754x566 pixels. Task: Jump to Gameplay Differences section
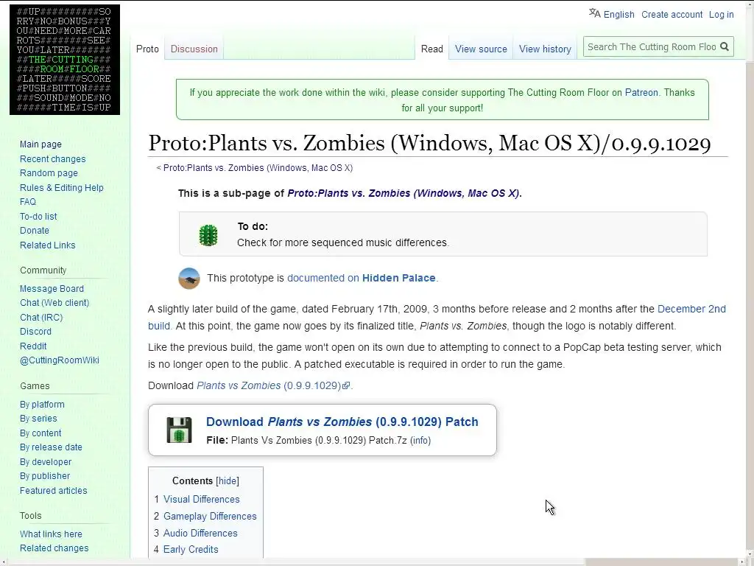(x=210, y=516)
